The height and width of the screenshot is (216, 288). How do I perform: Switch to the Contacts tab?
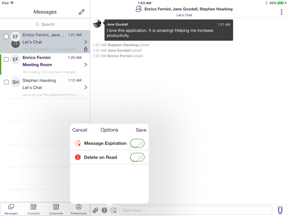(x=34, y=209)
